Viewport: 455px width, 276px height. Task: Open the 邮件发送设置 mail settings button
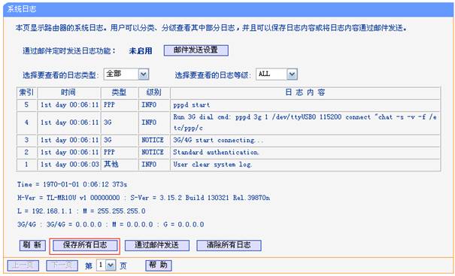point(196,50)
